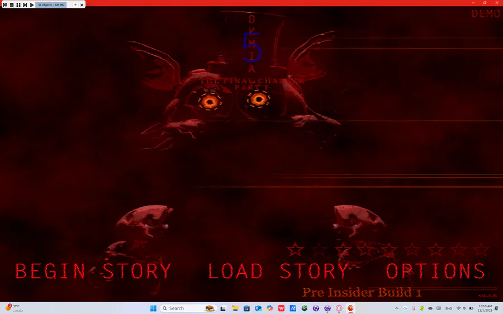This screenshot has height=314, width=503.
Task: Click the 'Pre Insider Build 1' text
Action: point(362,292)
